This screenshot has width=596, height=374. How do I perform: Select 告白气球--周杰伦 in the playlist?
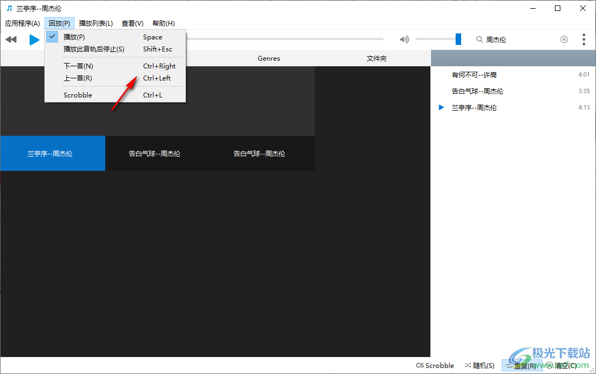tap(513, 91)
